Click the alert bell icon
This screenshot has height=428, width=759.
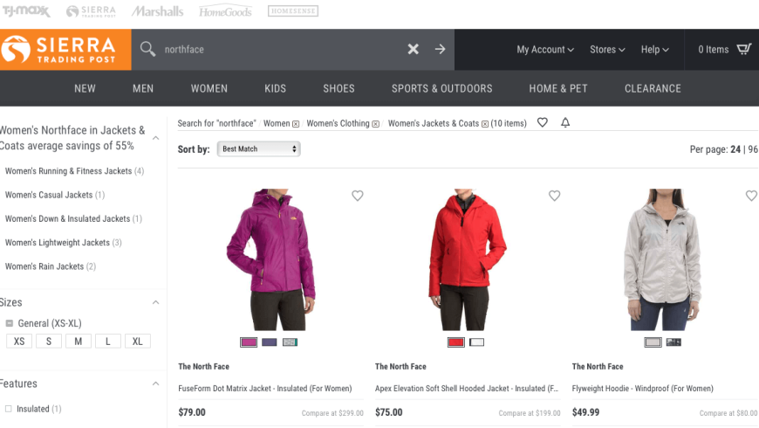point(565,122)
